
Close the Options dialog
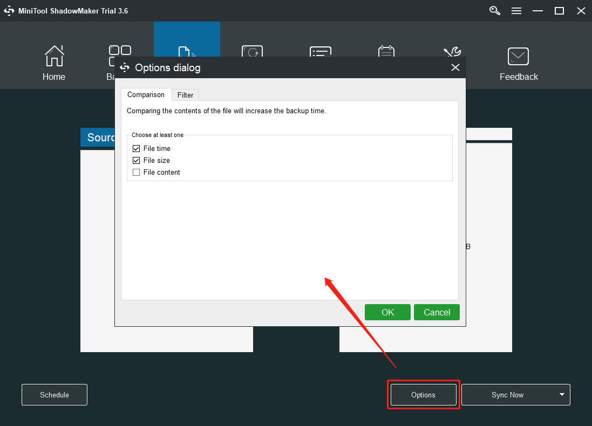(x=455, y=67)
